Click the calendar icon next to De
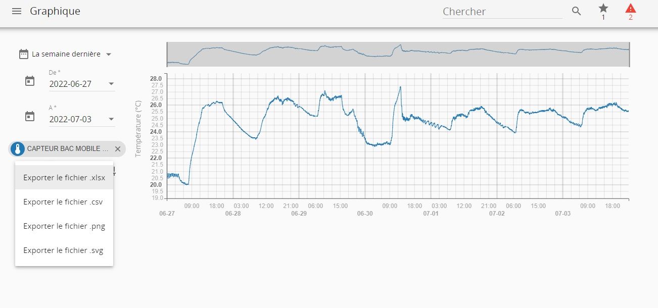658x308 pixels. [x=30, y=81]
